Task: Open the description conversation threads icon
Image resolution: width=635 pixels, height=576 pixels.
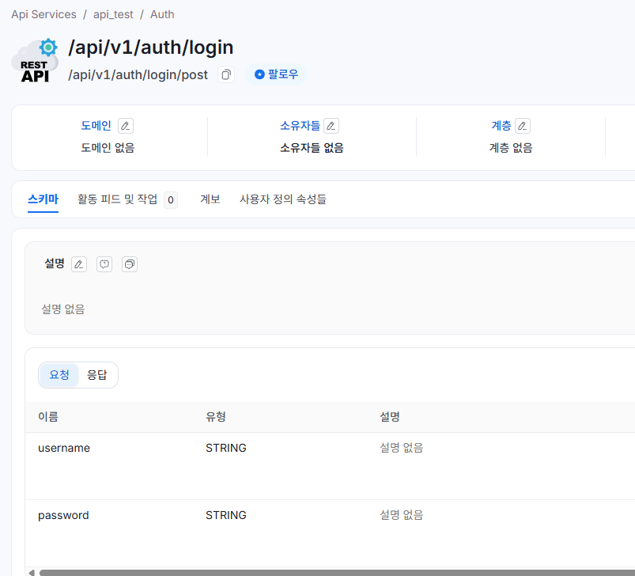Action: [130, 264]
